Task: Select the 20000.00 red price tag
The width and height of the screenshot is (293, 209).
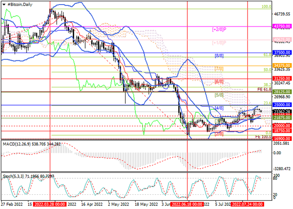Action: click(x=282, y=125)
